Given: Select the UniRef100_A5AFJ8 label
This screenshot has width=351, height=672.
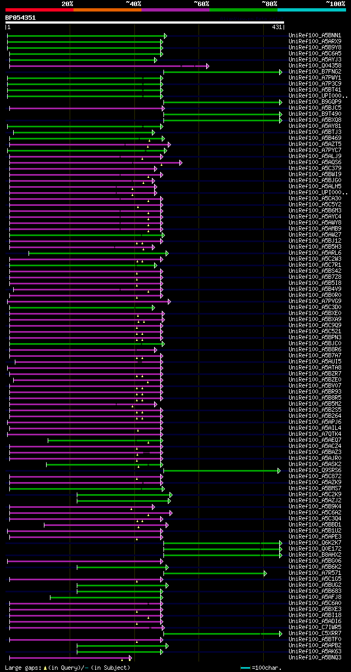Looking at the screenshot, I should (315, 597).
